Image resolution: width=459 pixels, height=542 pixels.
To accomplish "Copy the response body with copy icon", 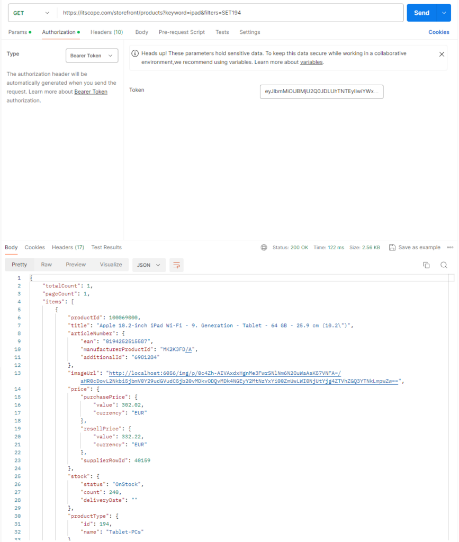I will pos(426,265).
